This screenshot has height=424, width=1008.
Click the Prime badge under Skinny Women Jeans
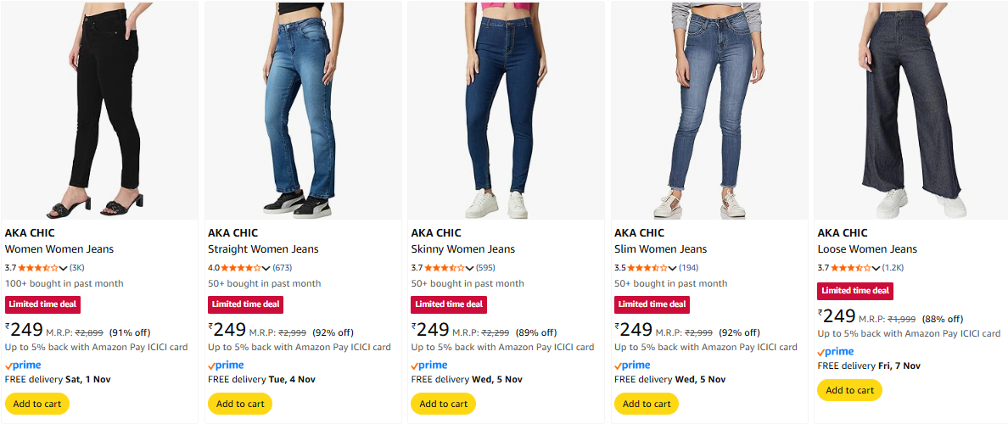click(x=429, y=365)
